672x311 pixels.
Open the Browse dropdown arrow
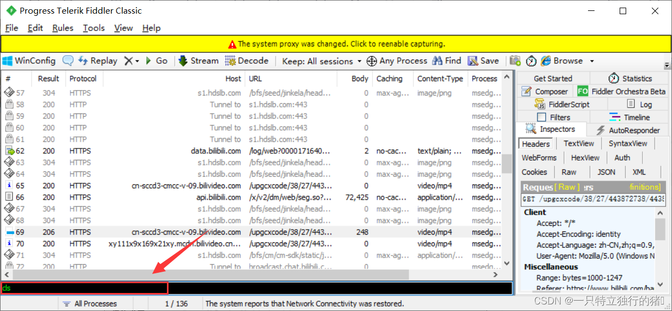[x=591, y=61]
